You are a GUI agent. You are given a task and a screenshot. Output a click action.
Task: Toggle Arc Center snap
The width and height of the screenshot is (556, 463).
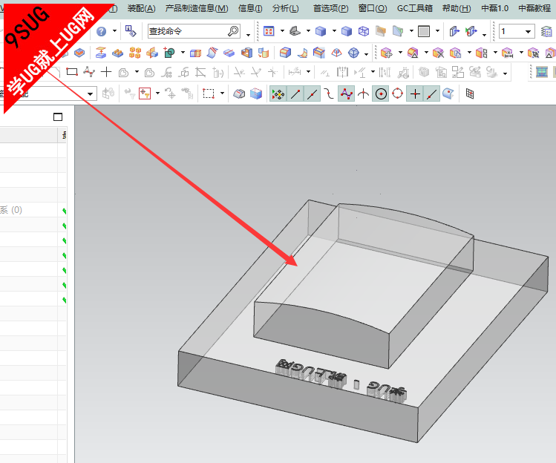(x=381, y=94)
